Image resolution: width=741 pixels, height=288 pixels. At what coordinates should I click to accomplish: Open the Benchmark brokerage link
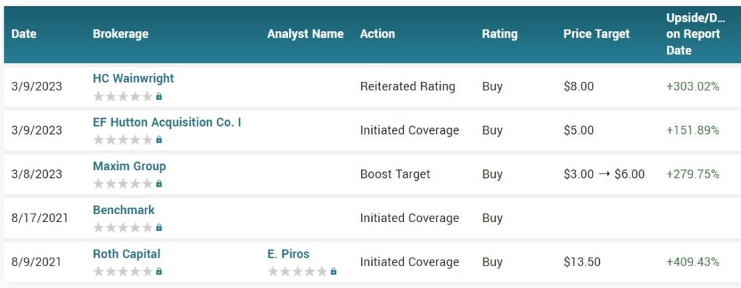(x=124, y=210)
